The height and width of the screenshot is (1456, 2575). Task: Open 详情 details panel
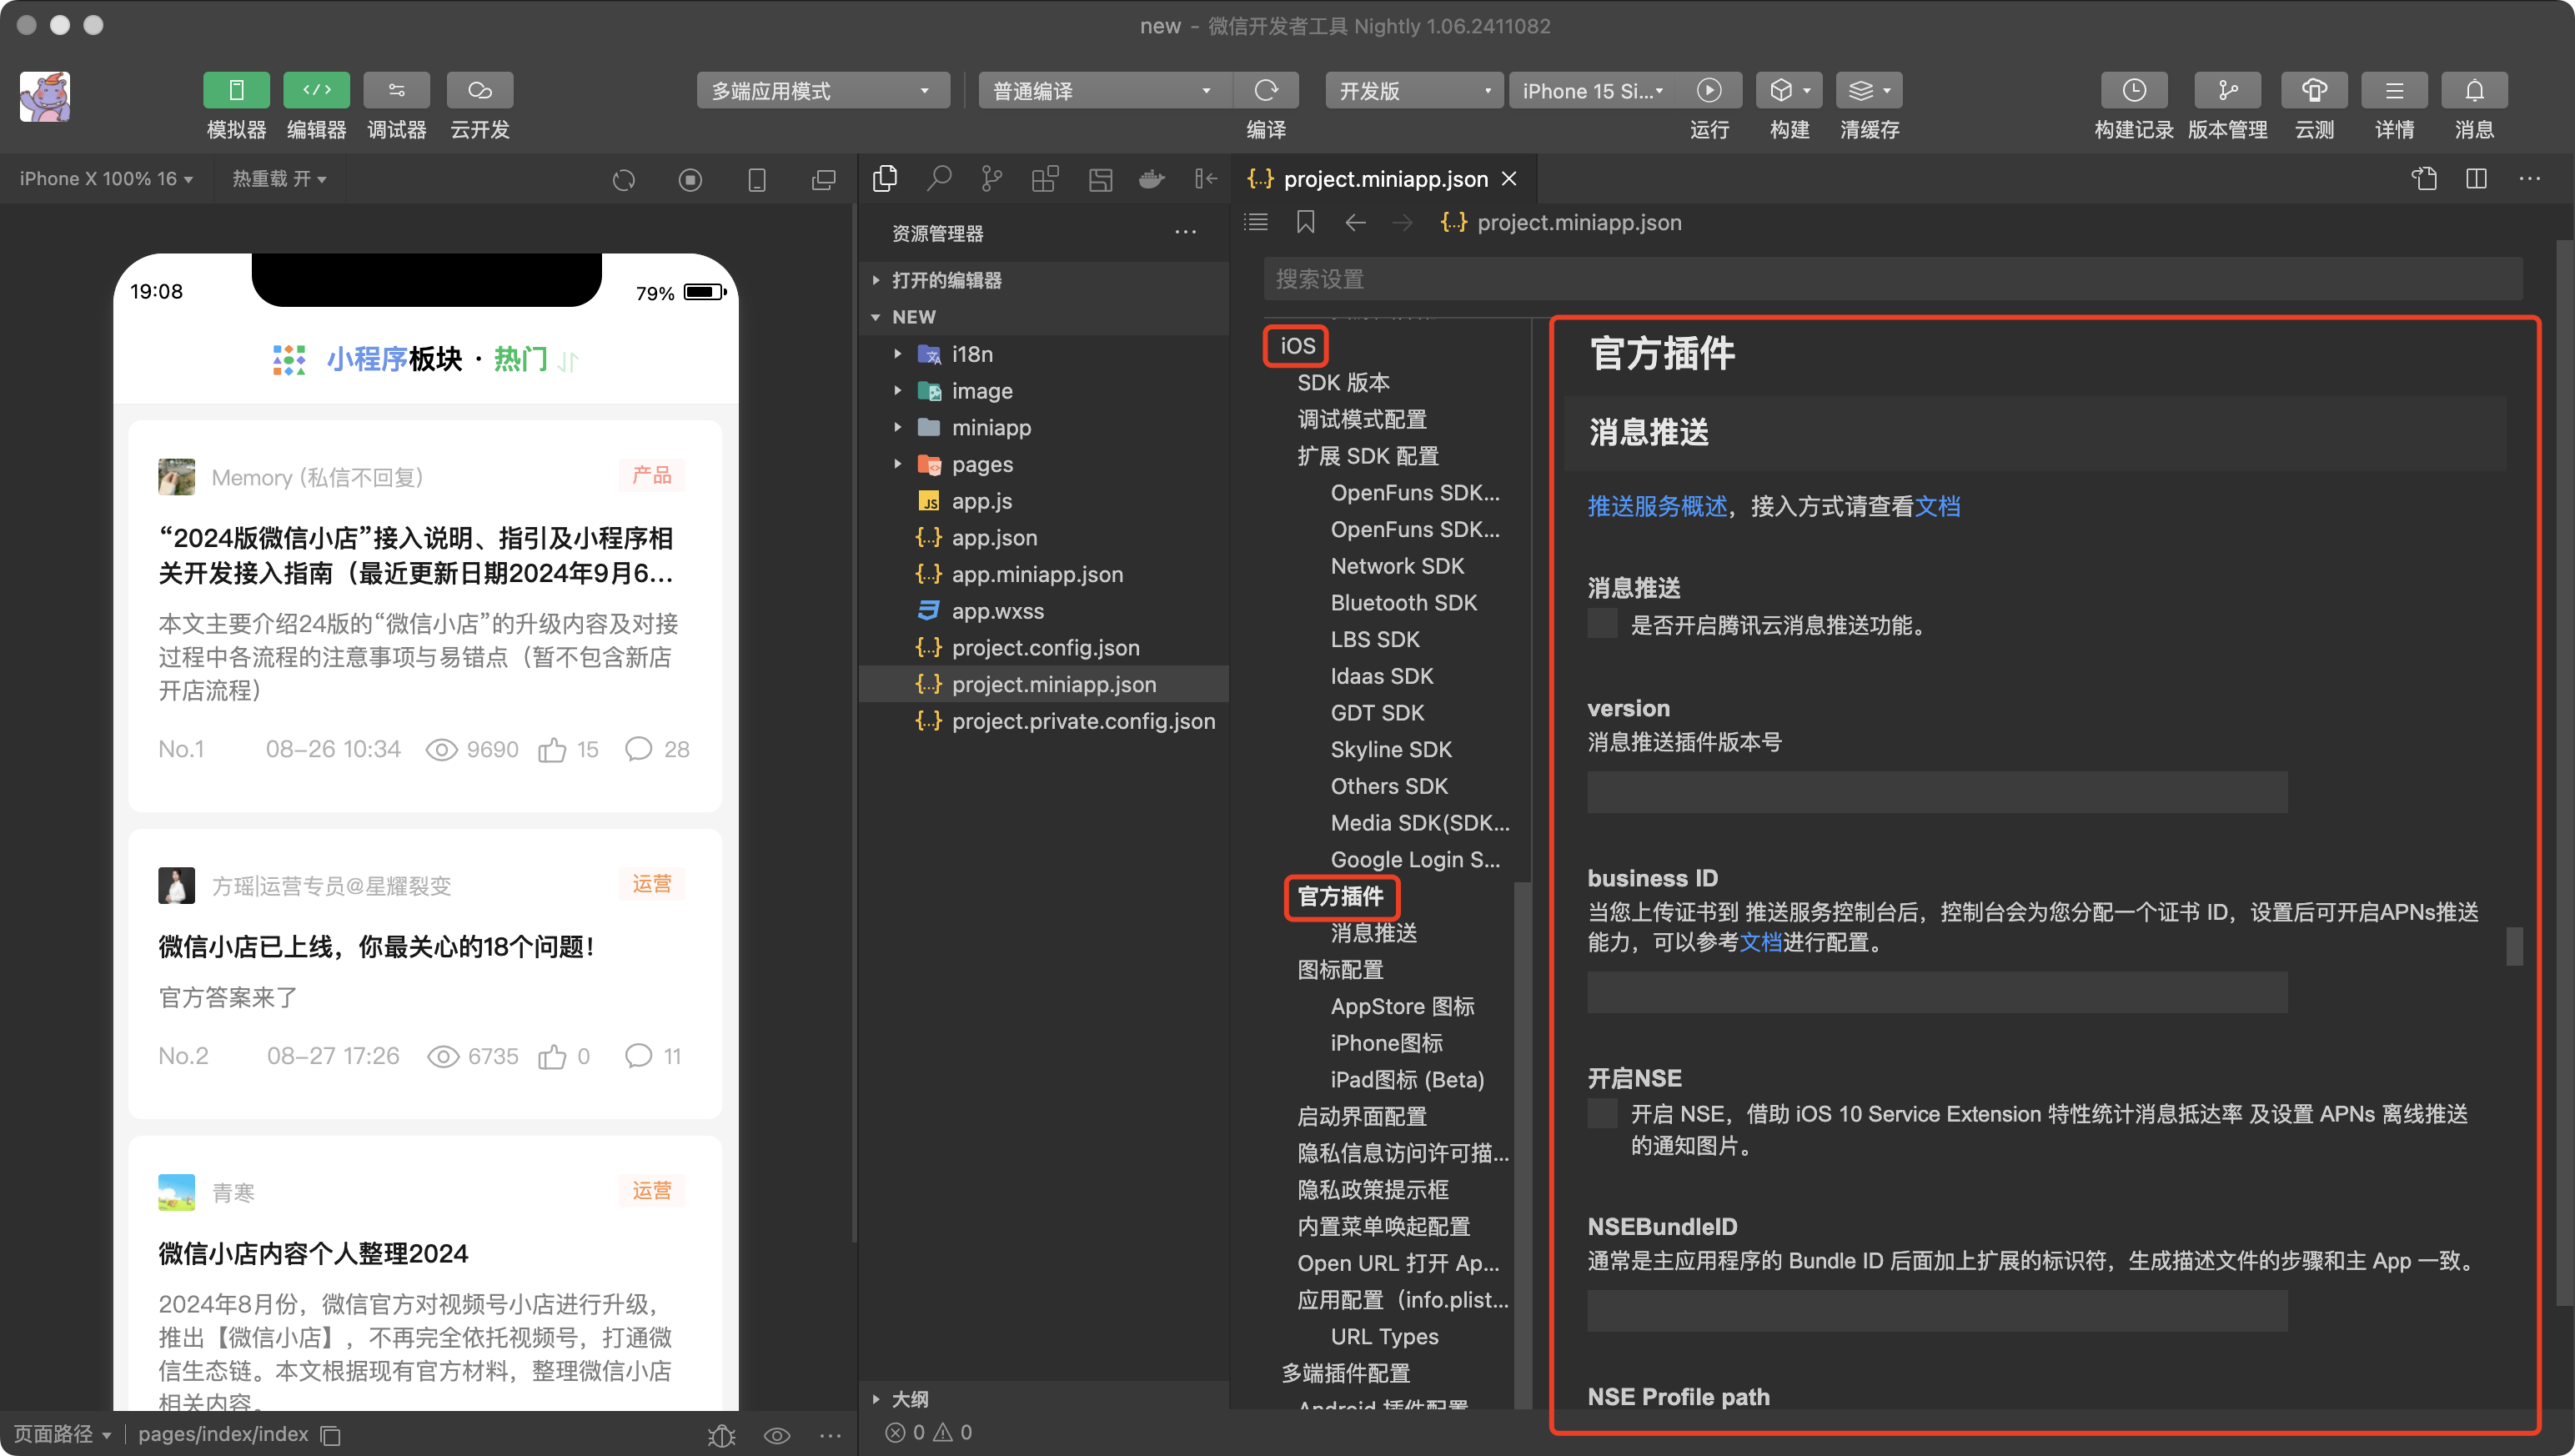pos(2394,90)
